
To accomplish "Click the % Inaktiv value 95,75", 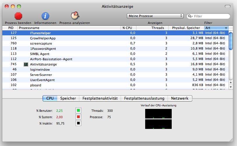I will (x=60, y=123).
